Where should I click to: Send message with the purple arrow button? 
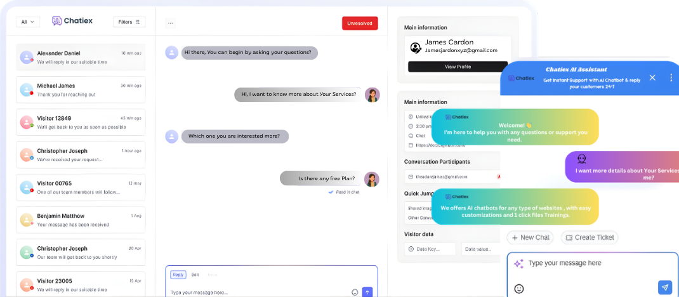click(x=367, y=292)
